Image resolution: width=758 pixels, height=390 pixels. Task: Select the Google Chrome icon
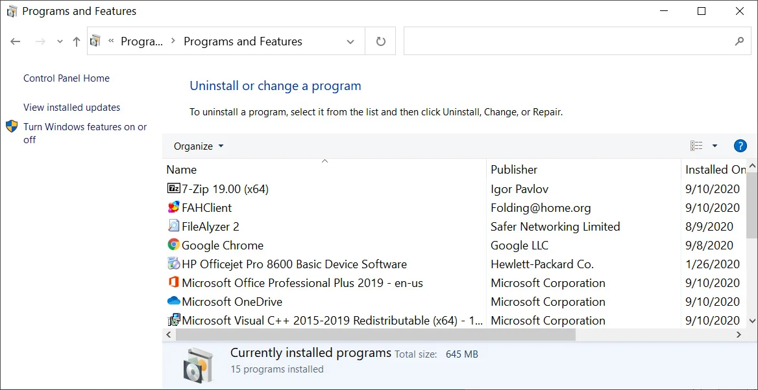[x=173, y=245]
